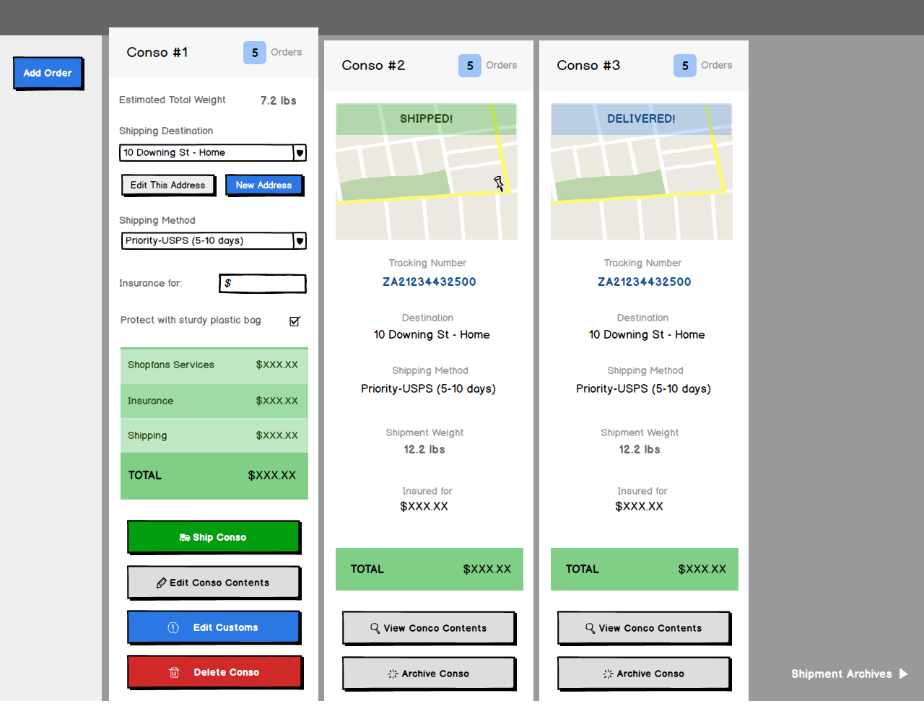Click the trash icon on Delete Conso
Image resolution: width=924 pixels, height=714 pixels.
click(173, 672)
